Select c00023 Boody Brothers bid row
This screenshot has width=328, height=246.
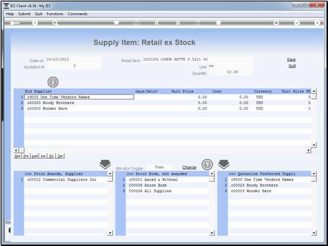tap(168, 103)
